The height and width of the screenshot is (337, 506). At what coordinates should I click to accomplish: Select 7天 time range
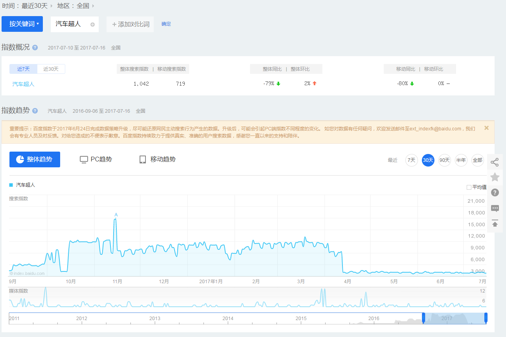412,160
